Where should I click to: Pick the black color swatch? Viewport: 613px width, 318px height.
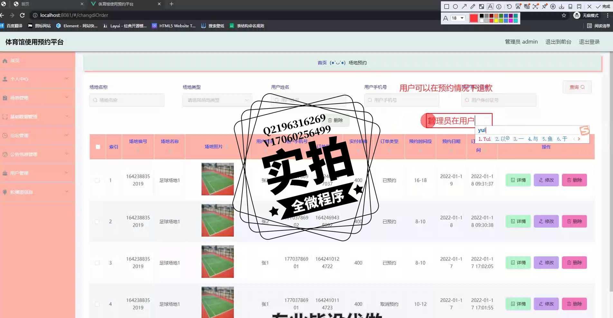coord(482,16)
